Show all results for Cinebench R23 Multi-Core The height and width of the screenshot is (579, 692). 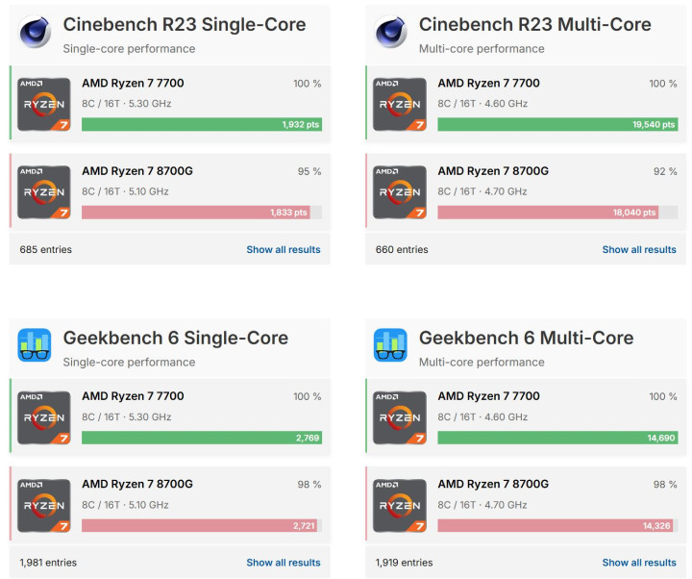point(639,250)
